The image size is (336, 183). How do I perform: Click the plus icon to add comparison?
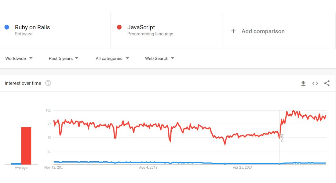(233, 31)
